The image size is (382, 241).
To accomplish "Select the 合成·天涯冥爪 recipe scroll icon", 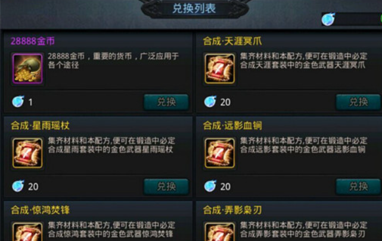I will 220,68.
